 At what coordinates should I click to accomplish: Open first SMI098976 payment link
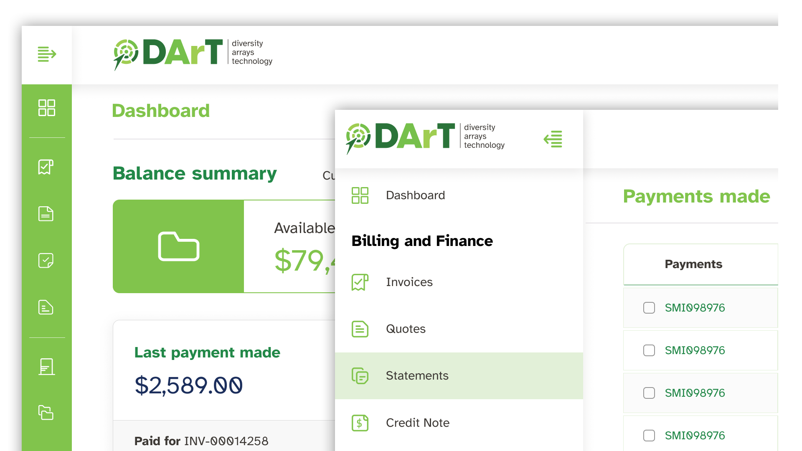[695, 308]
